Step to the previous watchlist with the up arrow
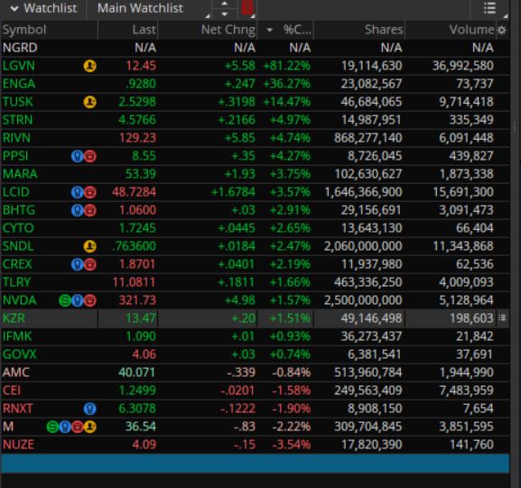 (225, 4)
